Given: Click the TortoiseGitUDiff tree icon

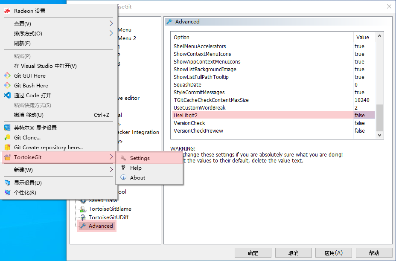Looking at the screenshot, I should pyautogui.click(x=83, y=217).
